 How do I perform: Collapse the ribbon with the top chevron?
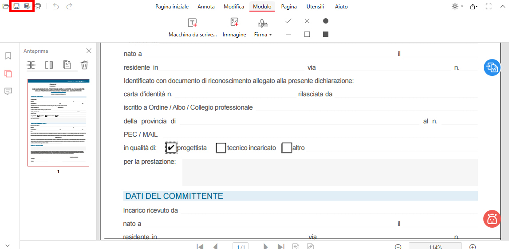[503, 7]
